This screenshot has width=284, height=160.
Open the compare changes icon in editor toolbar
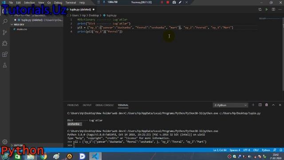(x=260, y=9)
